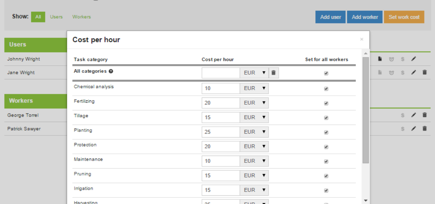The image size is (435, 204).
Task: Clear All categories cost with trash button
Action: coord(274,73)
